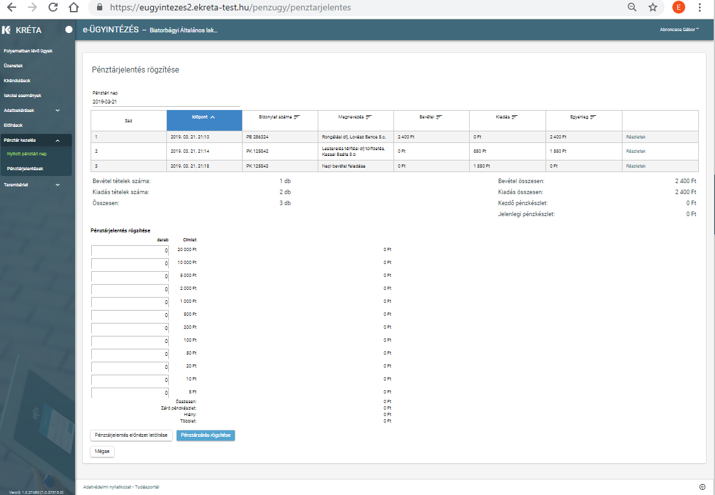
Task: Toggle sort arrow on Időpont column
Action: click(212, 117)
